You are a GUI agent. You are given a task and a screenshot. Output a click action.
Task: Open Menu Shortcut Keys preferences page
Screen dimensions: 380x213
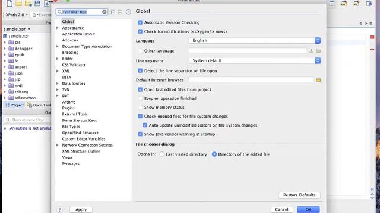pyautogui.click(x=79, y=120)
